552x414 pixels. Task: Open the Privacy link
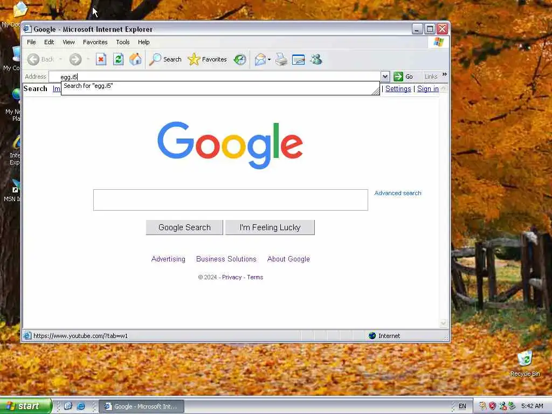pos(232,277)
